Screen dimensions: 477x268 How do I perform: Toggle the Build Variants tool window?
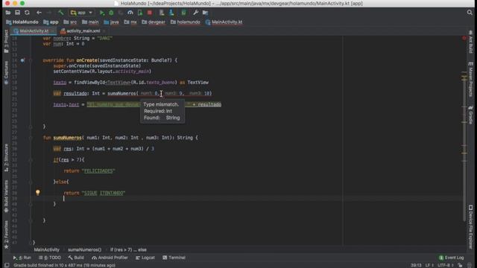pos(6,197)
